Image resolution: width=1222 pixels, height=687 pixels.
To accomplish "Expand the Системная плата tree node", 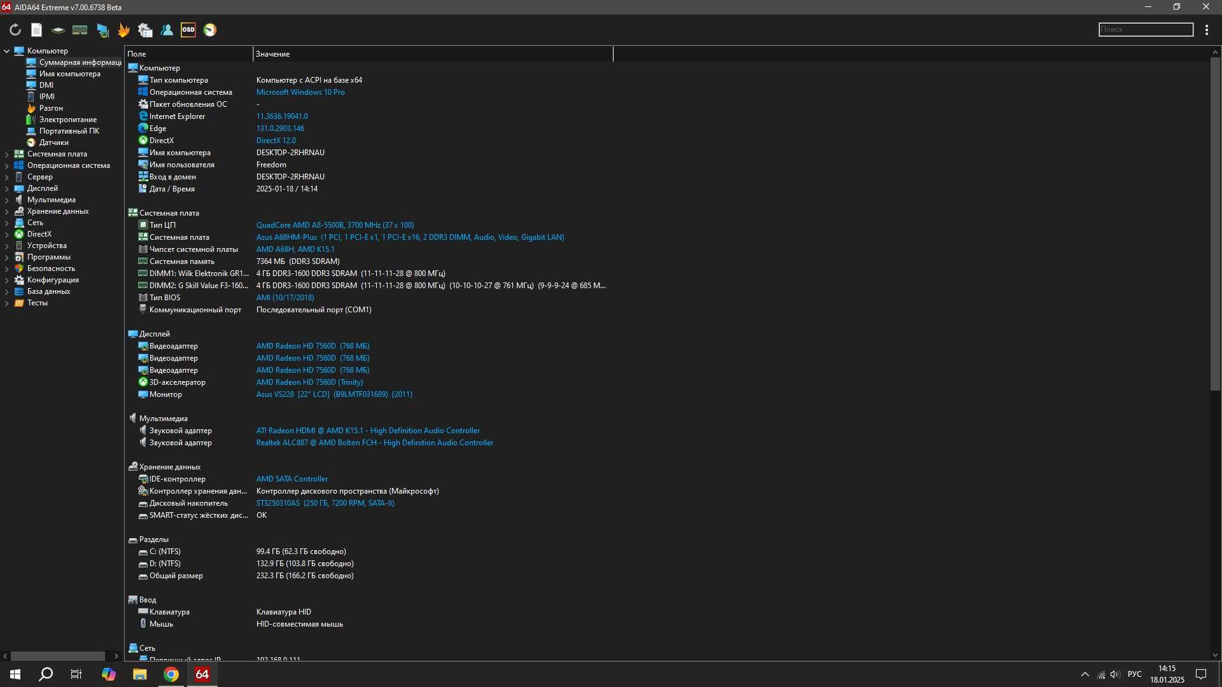I will point(6,154).
